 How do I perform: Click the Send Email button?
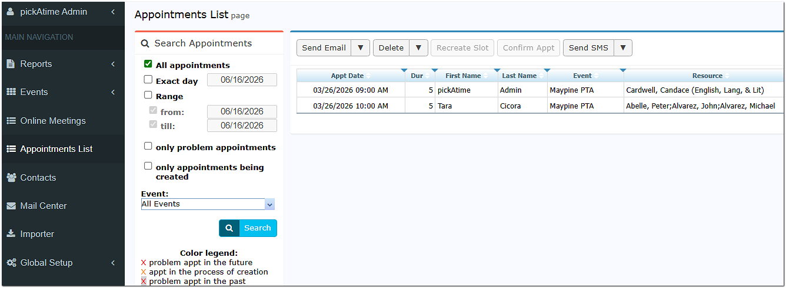click(324, 48)
